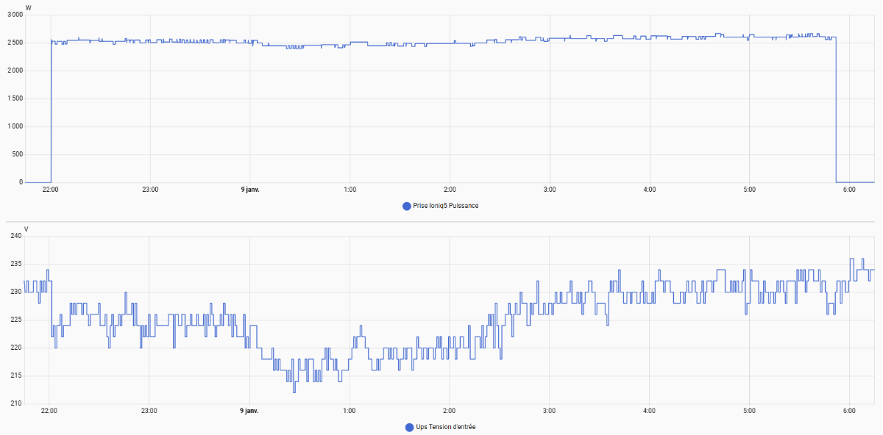Click the 210 value on the voltage Y-axis

click(15, 403)
